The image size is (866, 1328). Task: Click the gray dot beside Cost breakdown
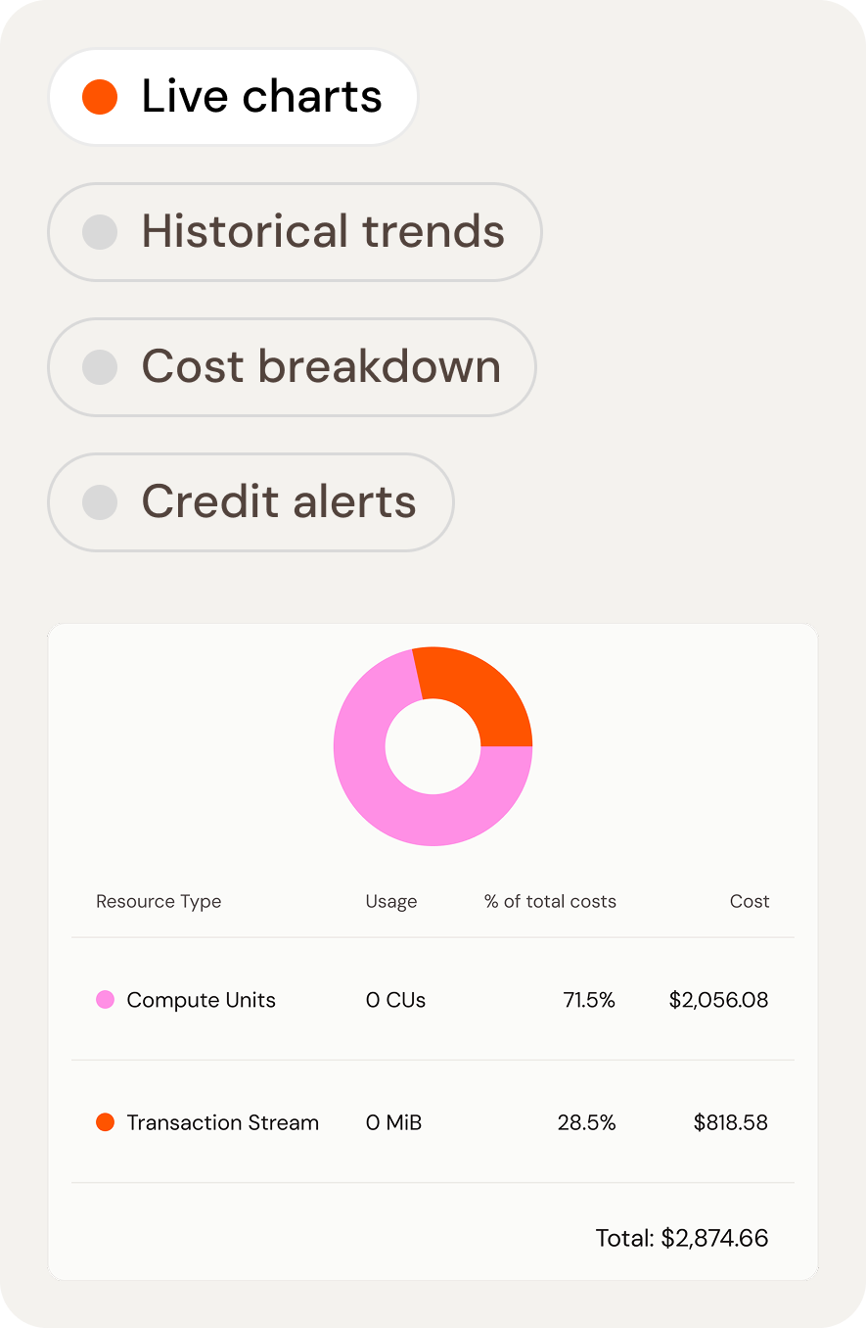(x=100, y=367)
